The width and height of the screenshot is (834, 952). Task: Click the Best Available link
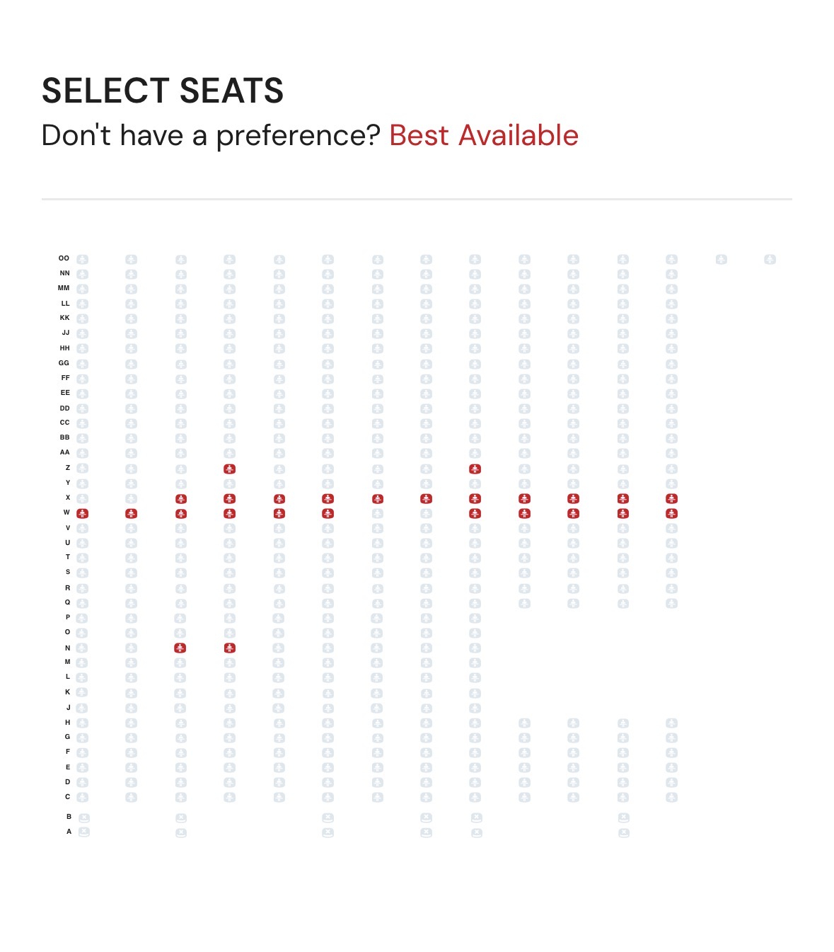pos(483,135)
